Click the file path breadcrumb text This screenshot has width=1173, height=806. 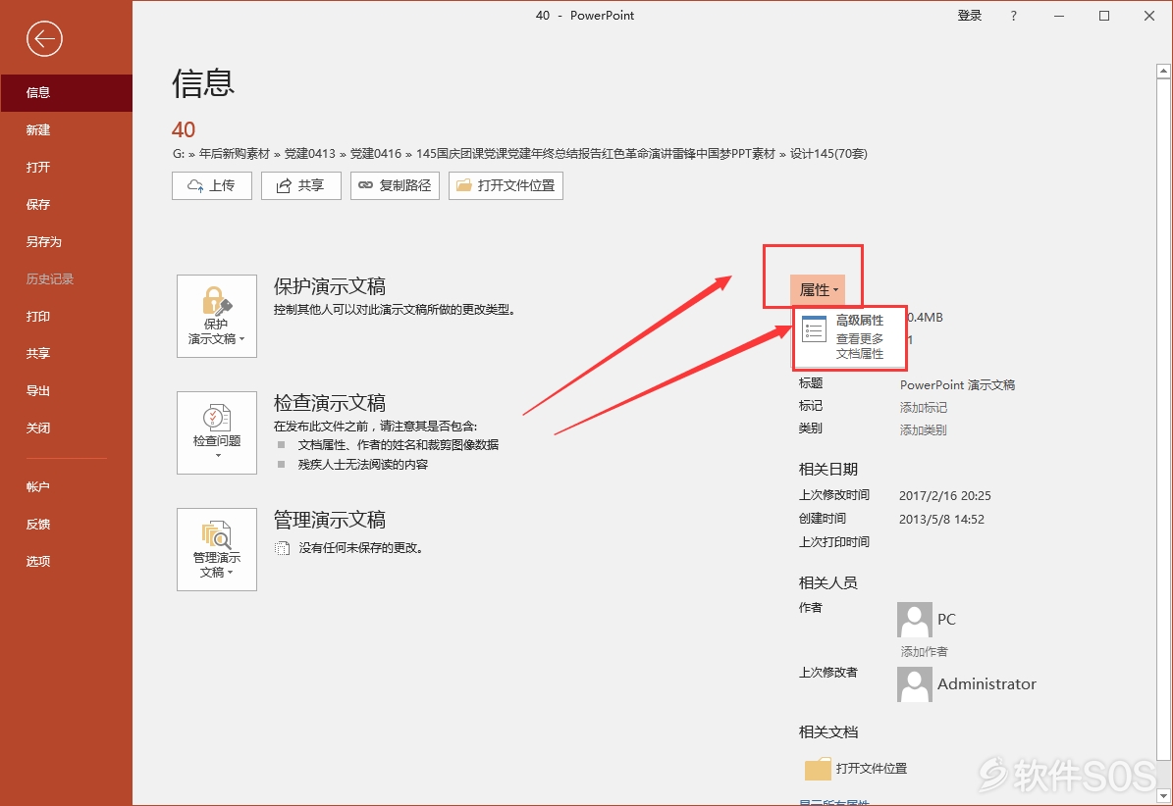pyautogui.click(x=520, y=154)
